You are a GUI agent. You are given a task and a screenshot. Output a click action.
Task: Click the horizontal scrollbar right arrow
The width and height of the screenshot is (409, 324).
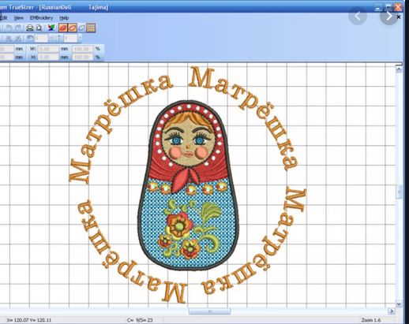pyautogui.click(x=392, y=311)
